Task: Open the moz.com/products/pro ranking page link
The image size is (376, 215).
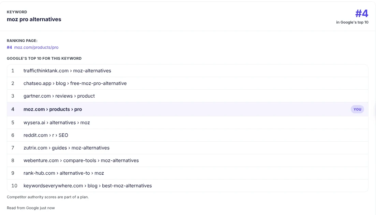Action: [36, 47]
